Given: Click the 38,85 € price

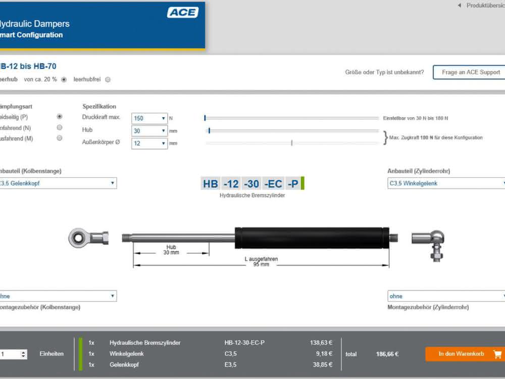Looking at the screenshot, I should tap(322, 365).
